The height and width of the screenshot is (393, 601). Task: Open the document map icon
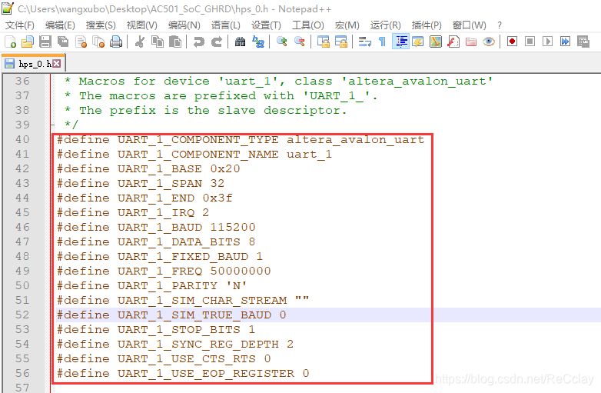pyautogui.click(x=436, y=42)
